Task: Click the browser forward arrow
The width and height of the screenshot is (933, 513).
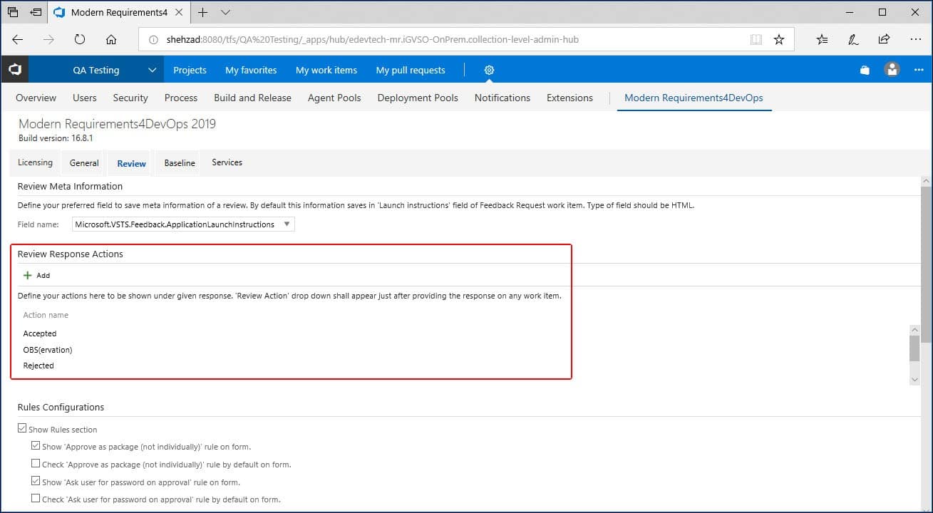Action: [x=48, y=40]
